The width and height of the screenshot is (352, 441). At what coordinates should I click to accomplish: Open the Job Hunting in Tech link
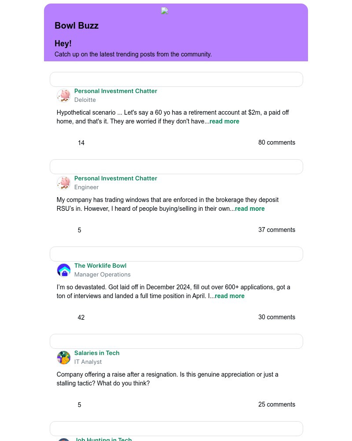click(103, 439)
